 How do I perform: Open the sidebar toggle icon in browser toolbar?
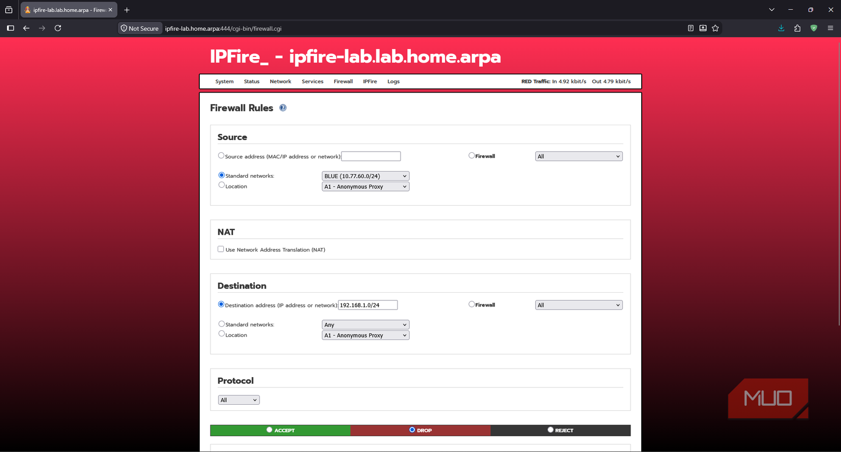point(10,29)
